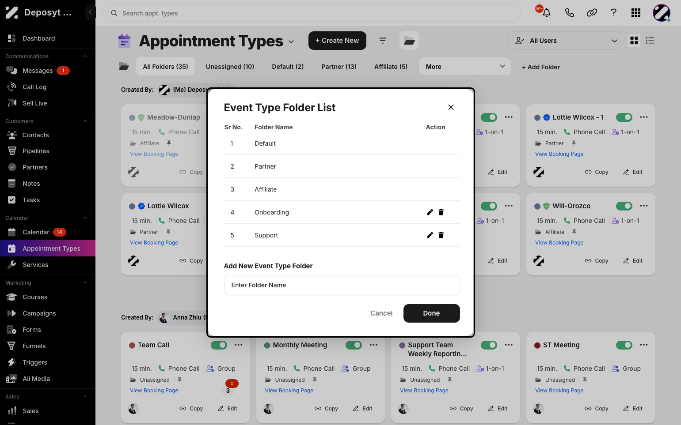Open the folder management button
Viewport: 681px width, 425px height.
pos(409,41)
